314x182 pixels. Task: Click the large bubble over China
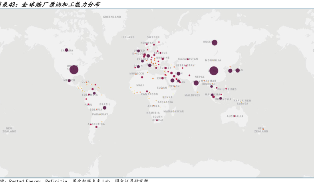(x=214, y=71)
